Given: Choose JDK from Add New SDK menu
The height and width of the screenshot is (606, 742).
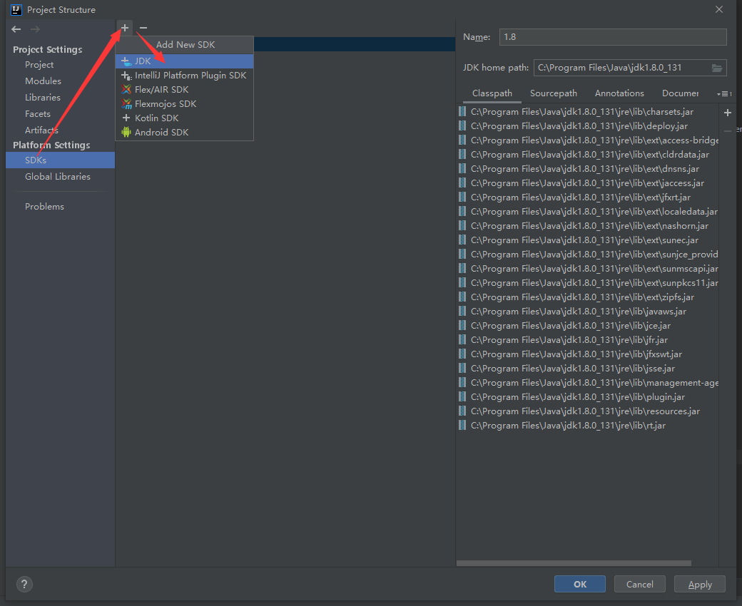Looking at the screenshot, I should point(185,61).
